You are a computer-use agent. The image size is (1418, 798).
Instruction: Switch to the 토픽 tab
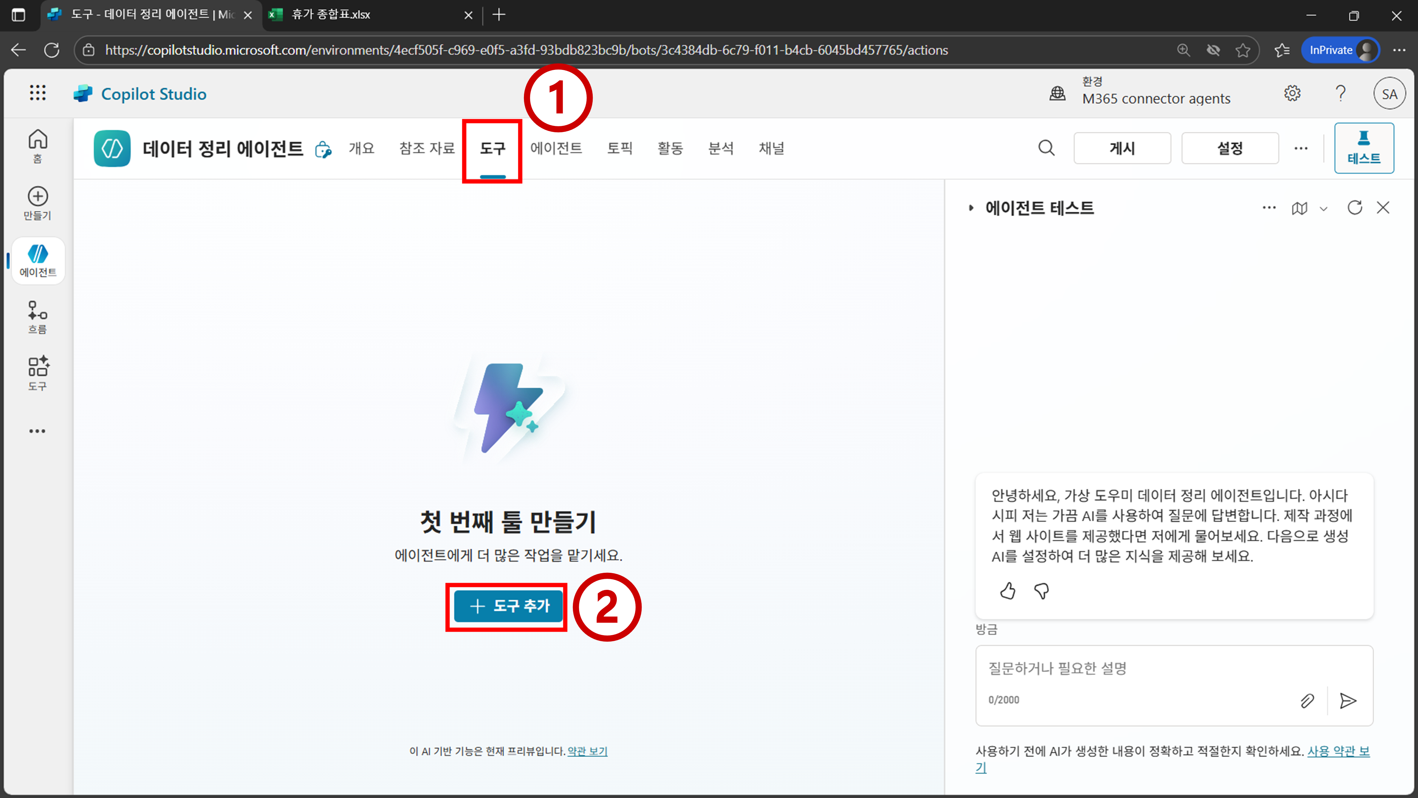(x=620, y=148)
